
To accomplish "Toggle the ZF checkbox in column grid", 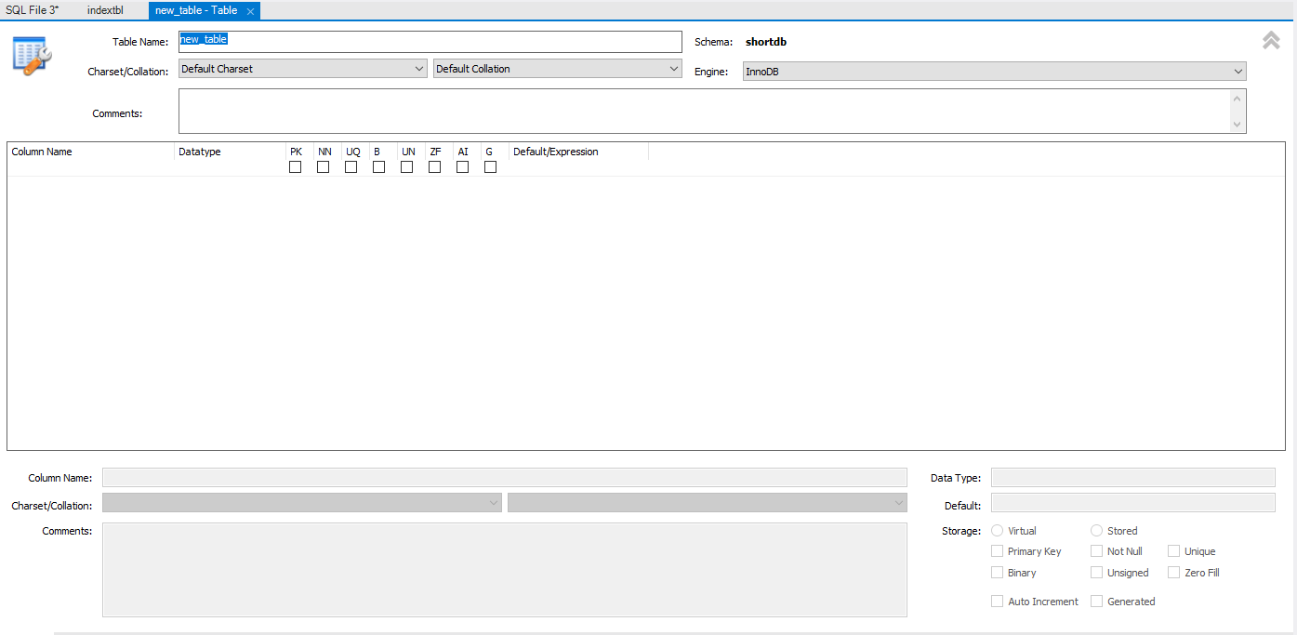I will tap(434, 167).
